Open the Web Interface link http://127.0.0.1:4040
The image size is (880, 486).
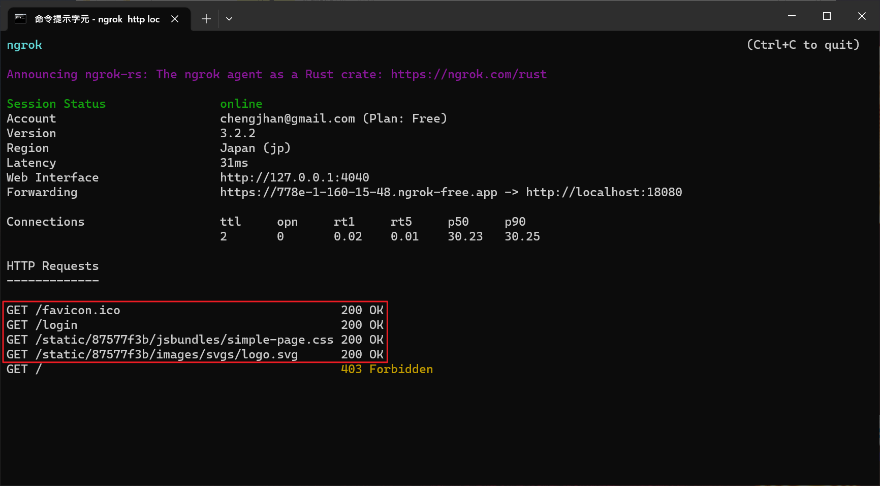point(294,177)
